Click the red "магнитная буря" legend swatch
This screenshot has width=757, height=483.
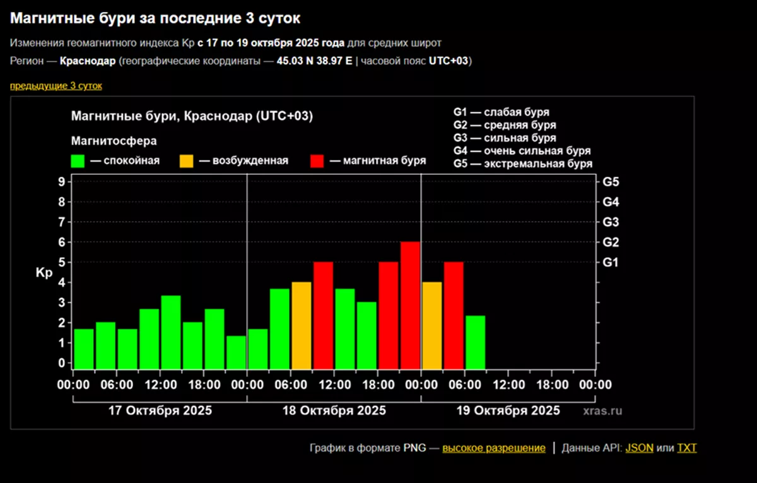click(x=318, y=161)
